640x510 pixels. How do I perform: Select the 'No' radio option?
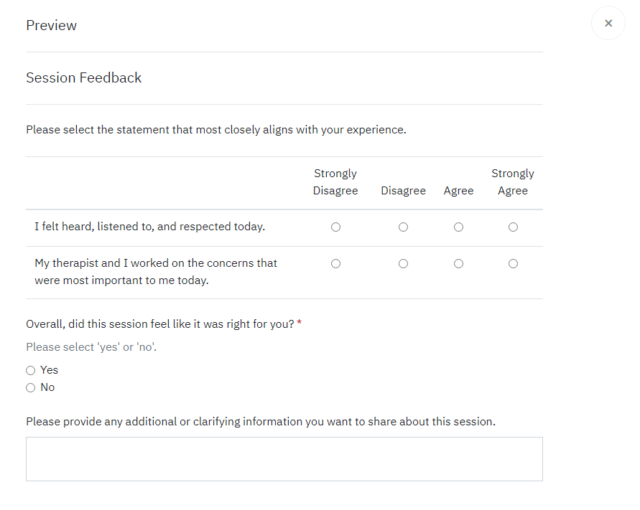click(30, 388)
